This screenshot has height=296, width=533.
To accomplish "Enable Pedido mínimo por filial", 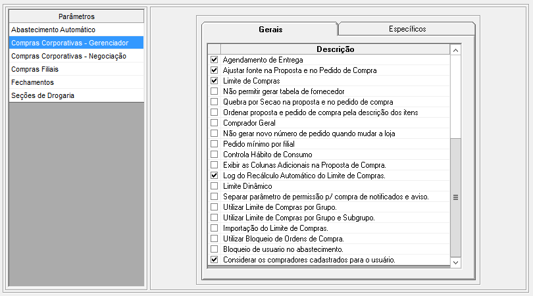I will [214, 144].
